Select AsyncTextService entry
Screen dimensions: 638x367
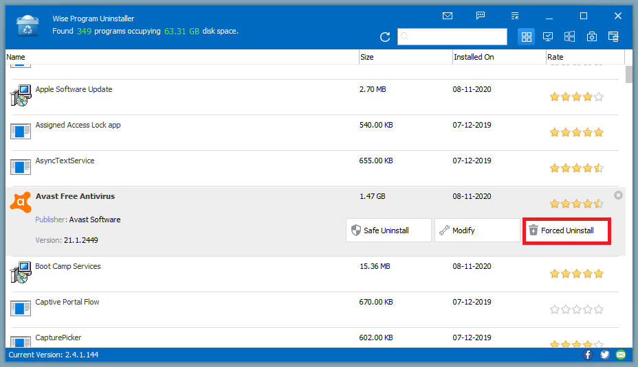tap(316, 168)
